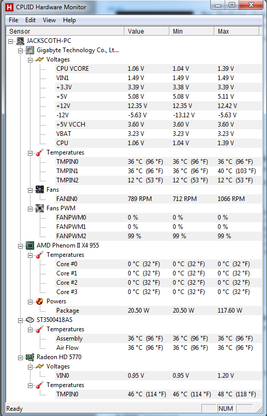This screenshot has height=416, width=267.
Task: Click the AMD Phenom II X4 955 chip icon
Action: coord(30,245)
